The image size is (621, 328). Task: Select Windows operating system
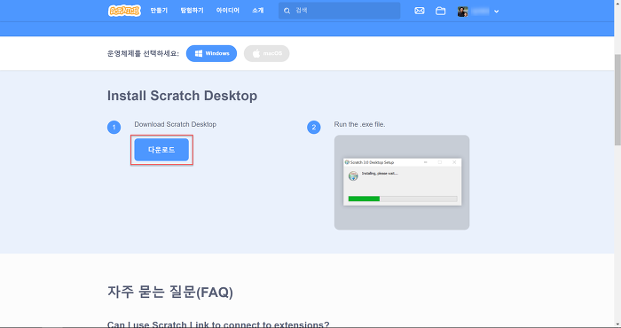point(211,53)
